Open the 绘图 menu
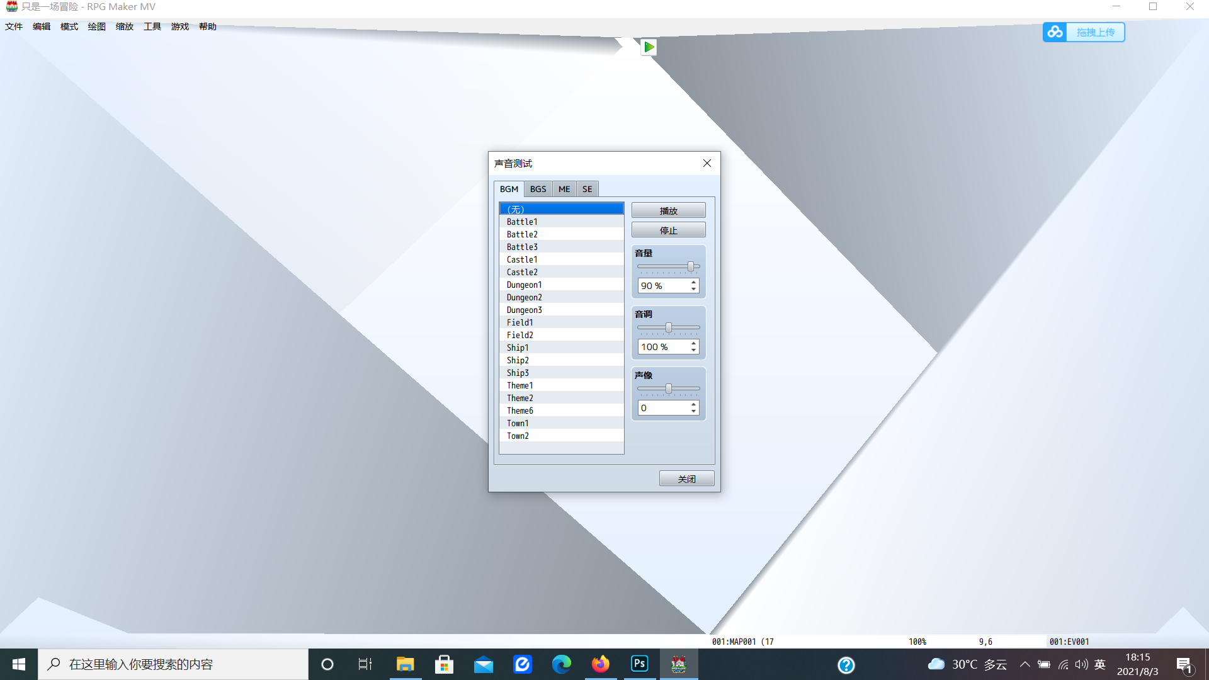Image resolution: width=1209 pixels, height=680 pixels. click(97, 26)
